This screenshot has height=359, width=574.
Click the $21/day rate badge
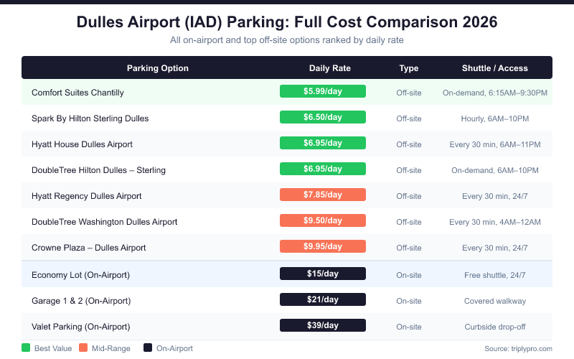(x=323, y=299)
